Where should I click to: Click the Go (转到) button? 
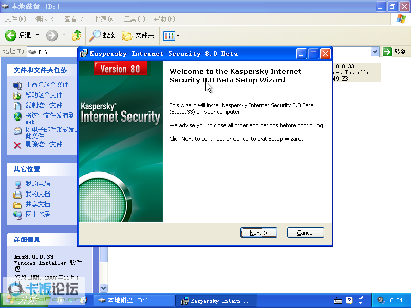click(395, 52)
